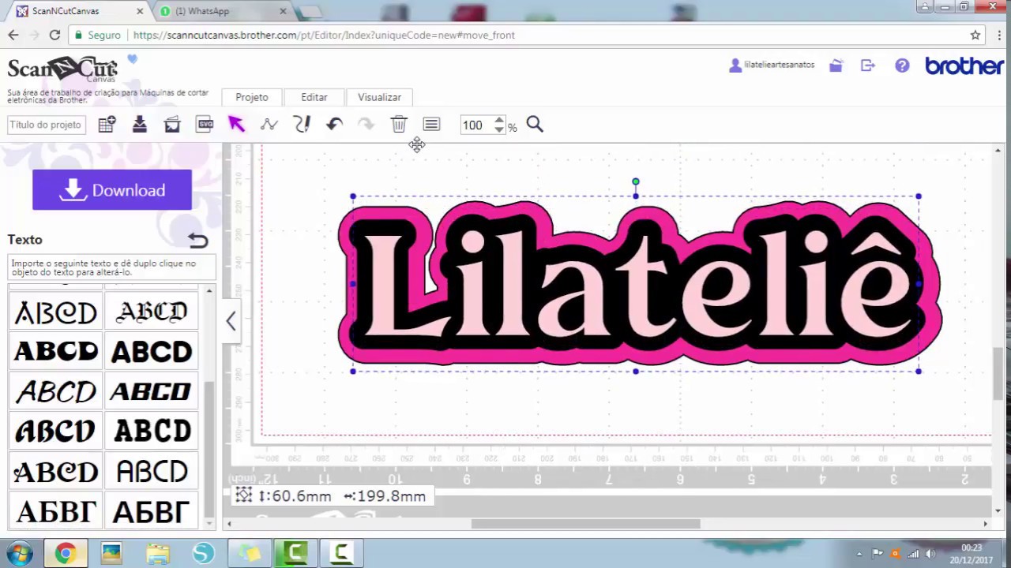Click the import SVG icon
Viewport: 1011px width, 568px height.
click(x=205, y=124)
